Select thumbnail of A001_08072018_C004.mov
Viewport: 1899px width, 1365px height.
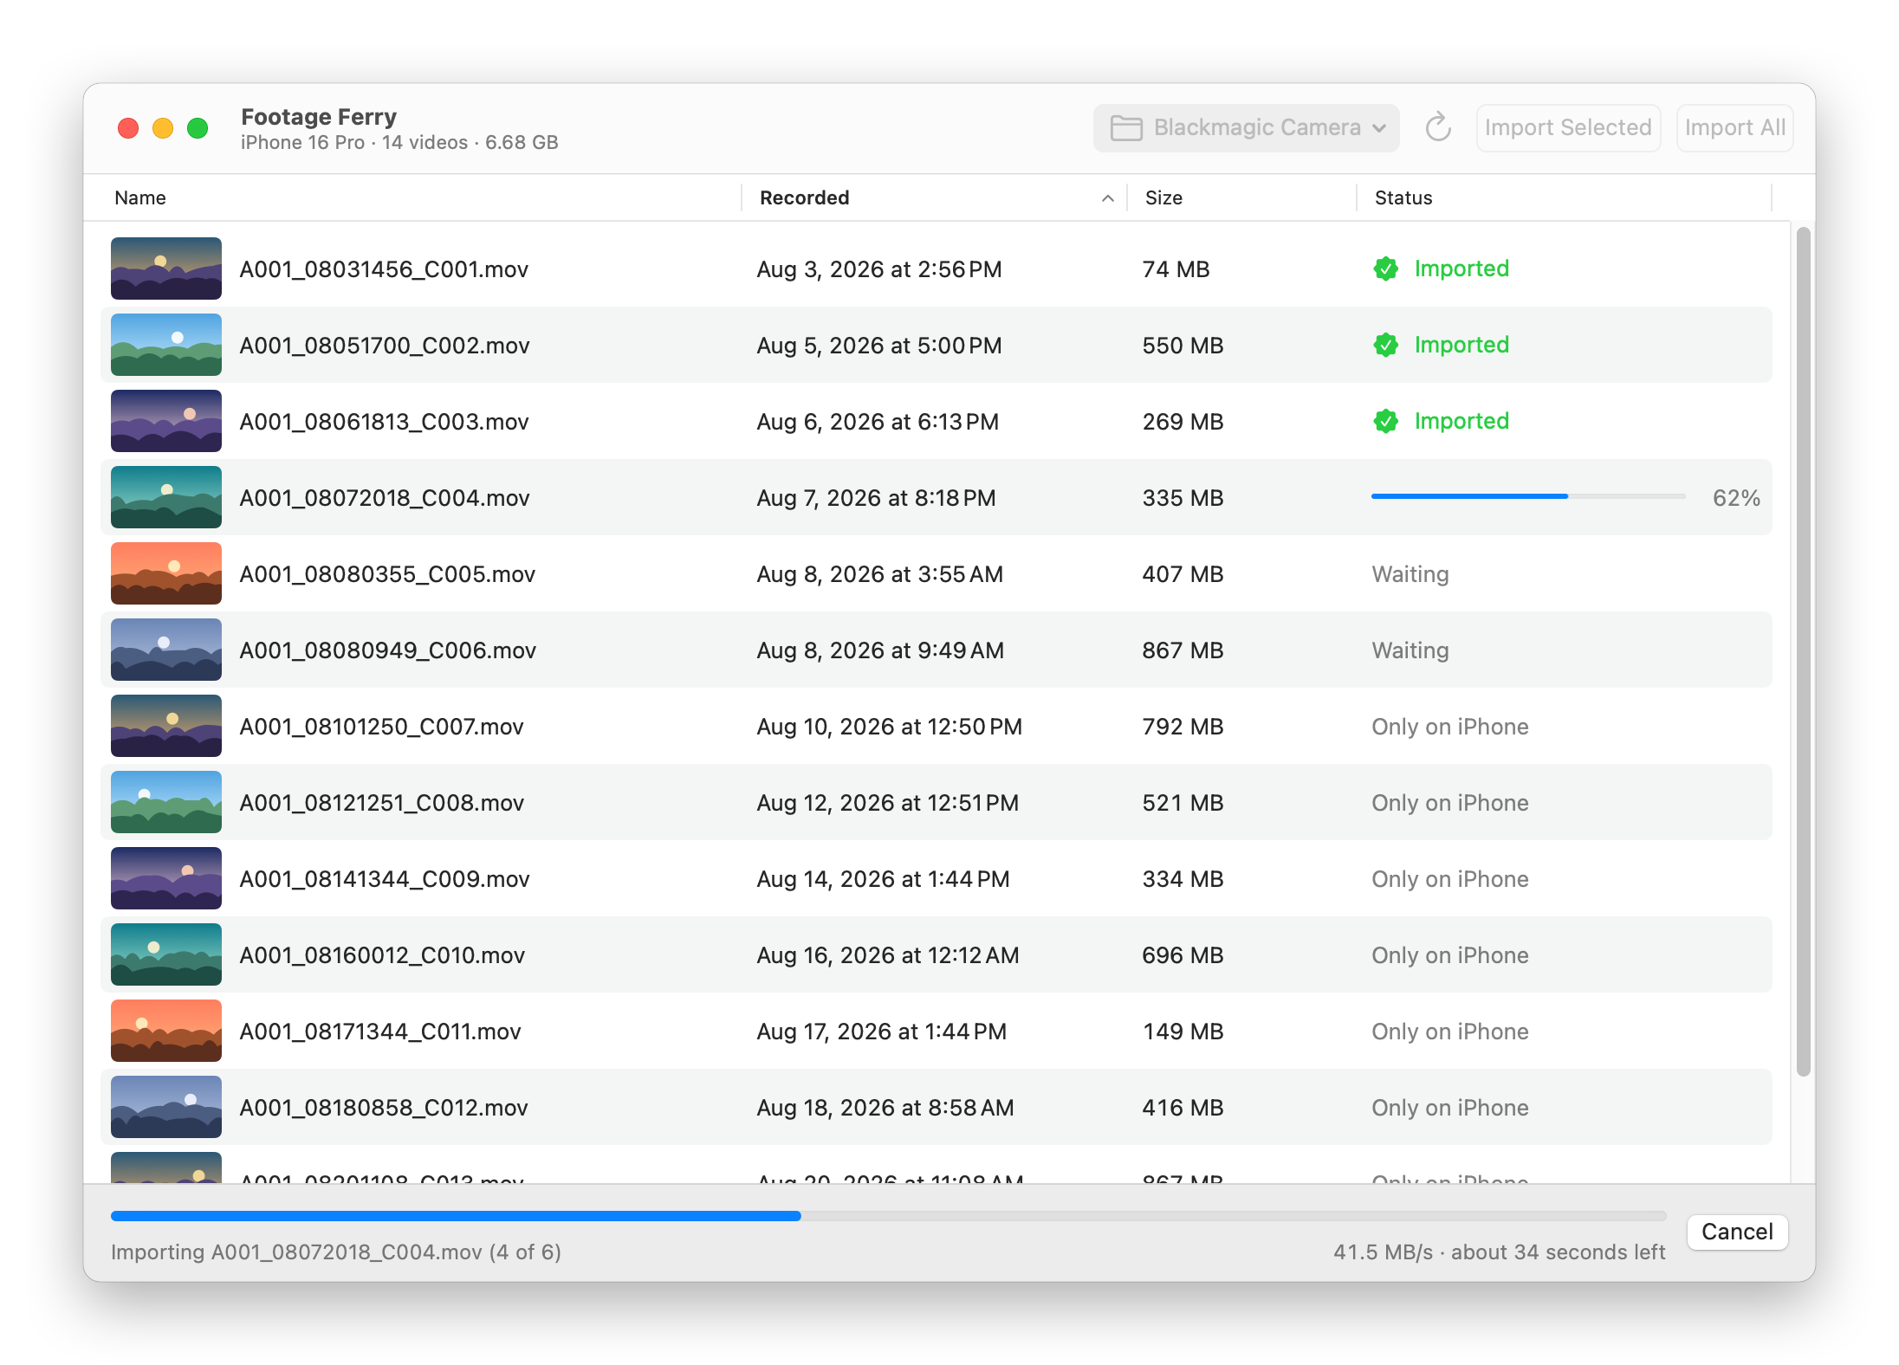pos(166,497)
